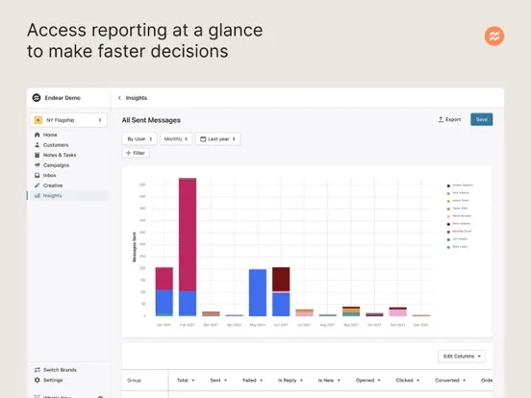The image size is (531, 398).
Task: Open Inbox via its tray icon
Action: (x=37, y=175)
